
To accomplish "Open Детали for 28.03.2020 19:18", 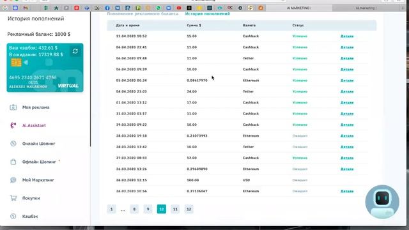I will pos(347,136).
